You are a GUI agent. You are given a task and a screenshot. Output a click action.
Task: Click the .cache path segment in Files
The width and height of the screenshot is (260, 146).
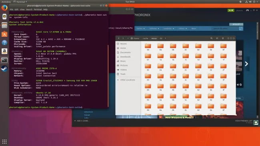145,38
